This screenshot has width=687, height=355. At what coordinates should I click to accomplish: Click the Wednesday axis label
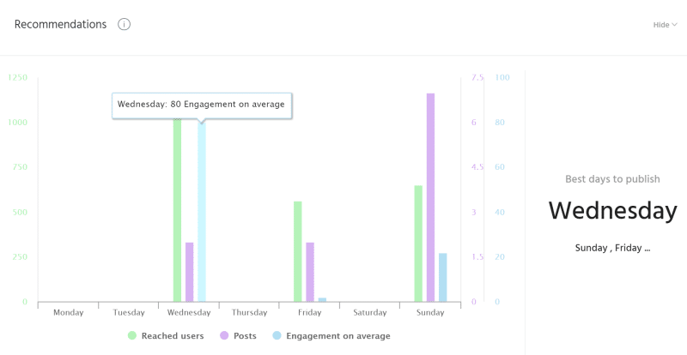pyautogui.click(x=189, y=313)
